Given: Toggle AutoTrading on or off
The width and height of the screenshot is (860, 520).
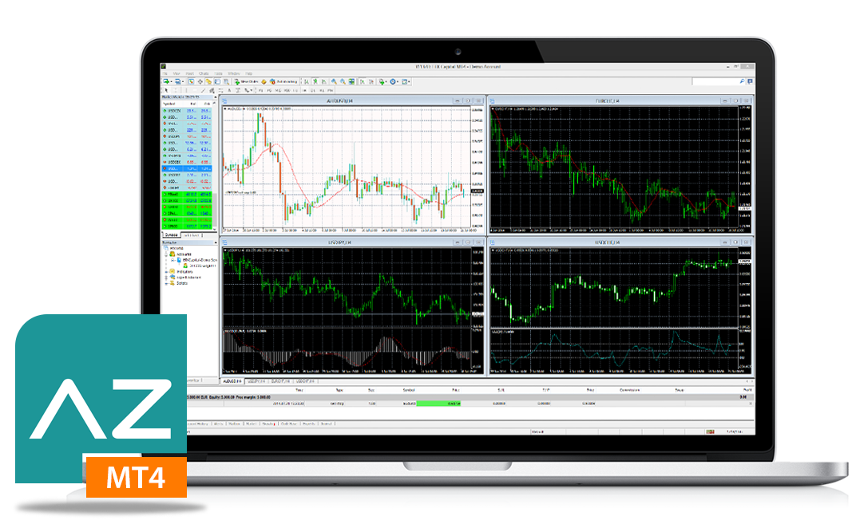Looking at the screenshot, I should tap(284, 81).
